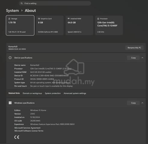The image size is (148, 144).
Task: Click the Related links label
Action: (14, 93)
